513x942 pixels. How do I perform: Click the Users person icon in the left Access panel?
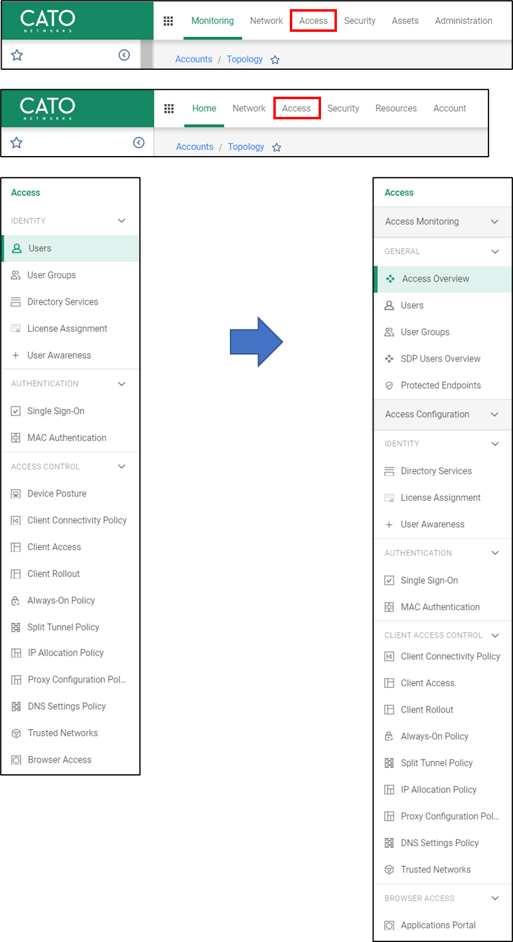pyautogui.click(x=17, y=249)
